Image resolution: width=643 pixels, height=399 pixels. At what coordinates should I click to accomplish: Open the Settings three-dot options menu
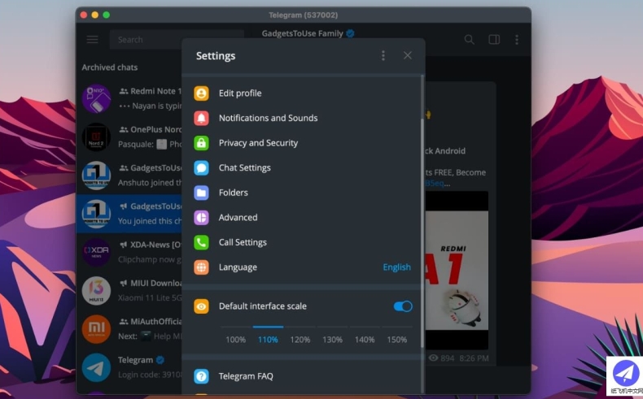[383, 55]
